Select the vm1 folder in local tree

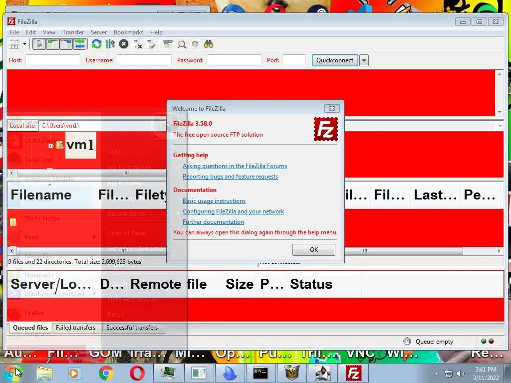click(x=80, y=145)
